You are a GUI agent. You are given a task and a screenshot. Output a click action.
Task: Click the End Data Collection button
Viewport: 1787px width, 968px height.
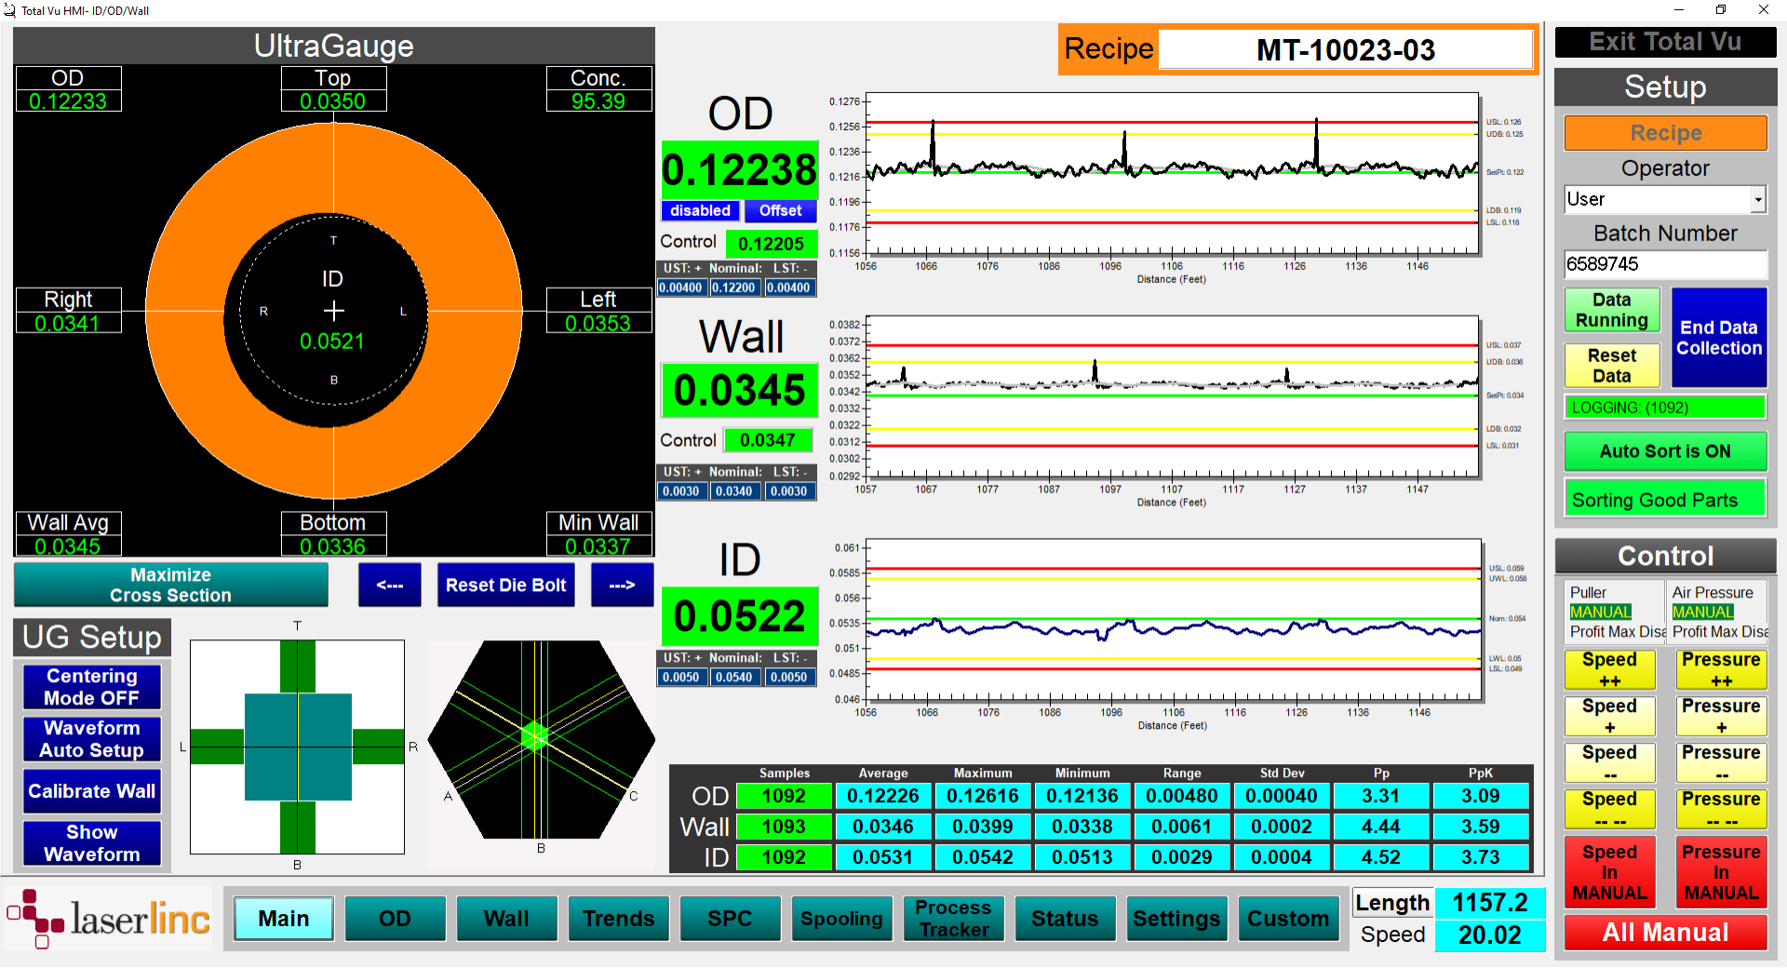pos(1719,338)
